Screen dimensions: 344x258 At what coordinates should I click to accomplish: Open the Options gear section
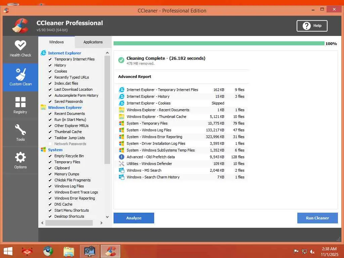(x=20, y=160)
